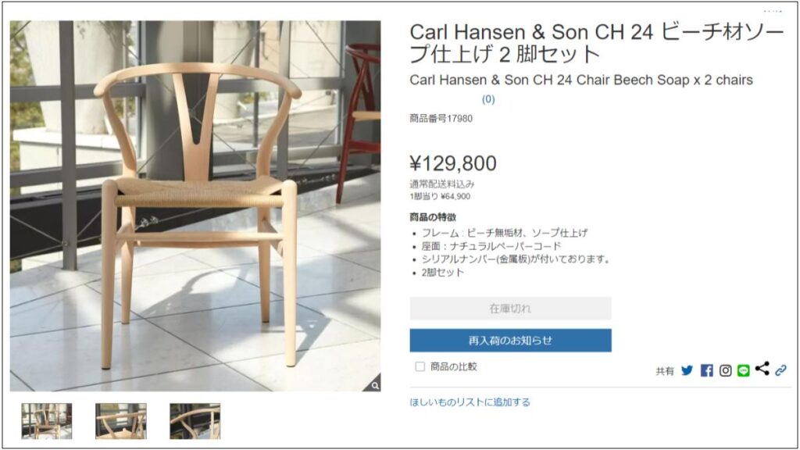Click the 商品番号17980 item number

coord(441,119)
